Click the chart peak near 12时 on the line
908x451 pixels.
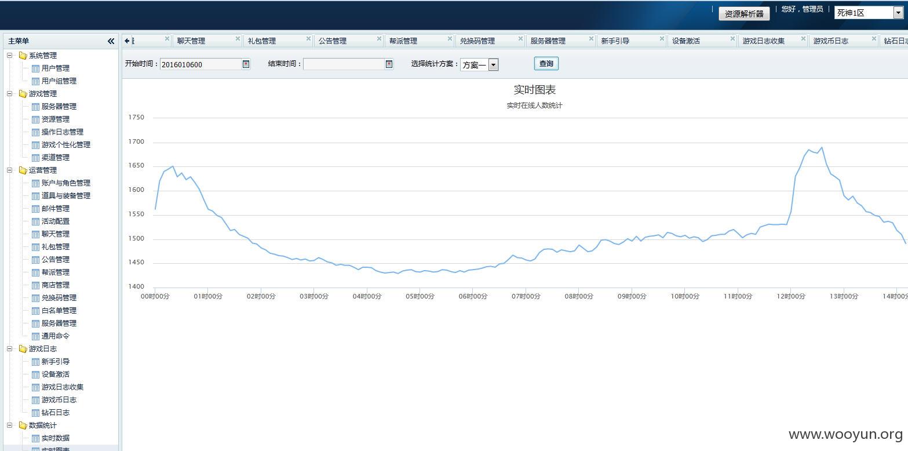click(x=822, y=148)
